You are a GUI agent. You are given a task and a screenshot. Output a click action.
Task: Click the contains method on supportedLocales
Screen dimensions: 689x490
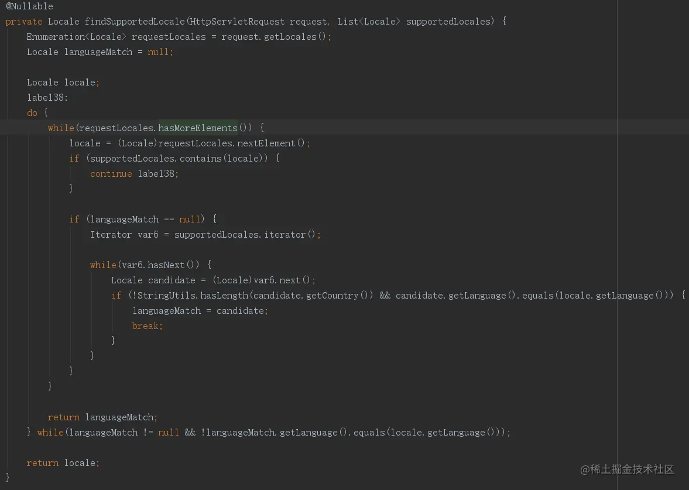[200, 159]
